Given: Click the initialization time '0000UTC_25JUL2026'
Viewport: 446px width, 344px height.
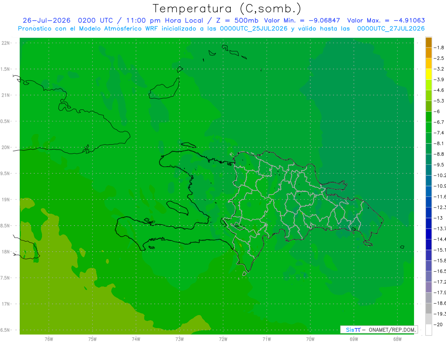Looking at the screenshot, I should 253,29.
